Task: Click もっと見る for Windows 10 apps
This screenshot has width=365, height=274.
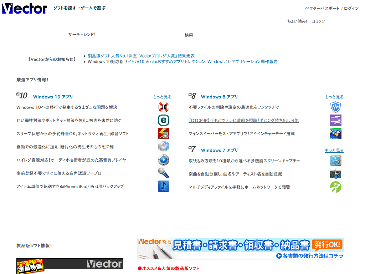Action: 162,97
